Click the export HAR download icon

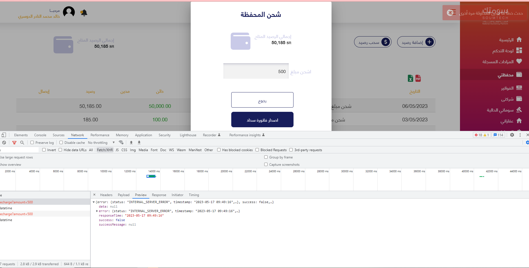tap(139, 143)
